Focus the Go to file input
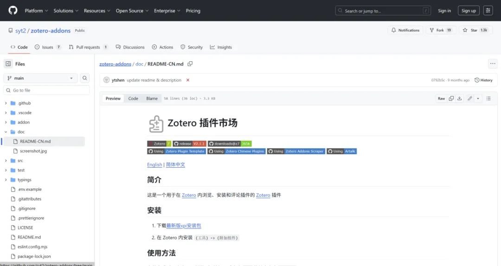Screen dimensions: 501x266 tap(47, 90)
